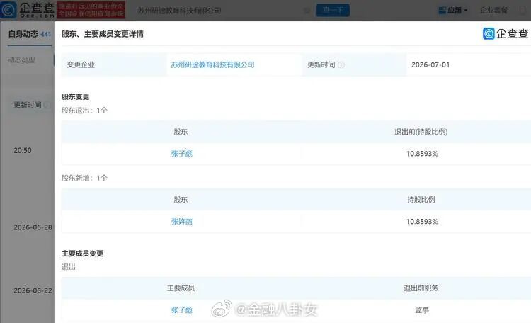This screenshot has height=323, width=531.
Task: Click the 股东退出：1个 label
Action: pyautogui.click(x=84, y=110)
